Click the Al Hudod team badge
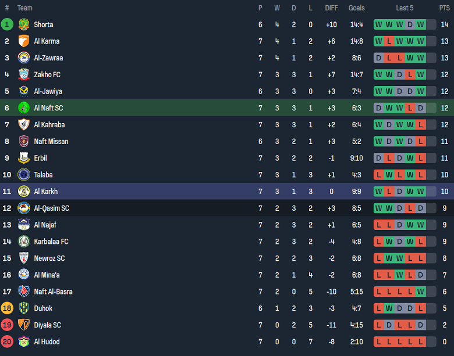The image size is (454, 356). 24,341
